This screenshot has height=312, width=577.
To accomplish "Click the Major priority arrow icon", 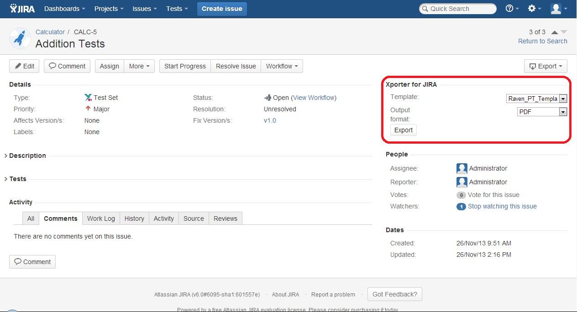I will tap(88, 109).
